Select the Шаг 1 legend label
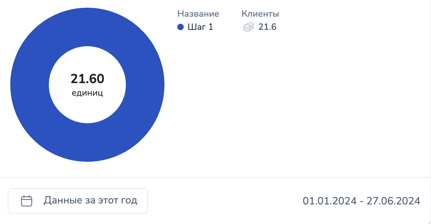The width and height of the screenshot is (431, 224). tap(200, 27)
